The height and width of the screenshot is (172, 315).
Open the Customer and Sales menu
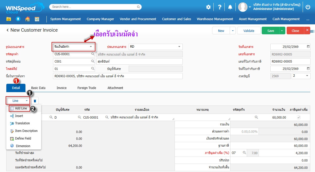pyautogui.click(x=176, y=19)
